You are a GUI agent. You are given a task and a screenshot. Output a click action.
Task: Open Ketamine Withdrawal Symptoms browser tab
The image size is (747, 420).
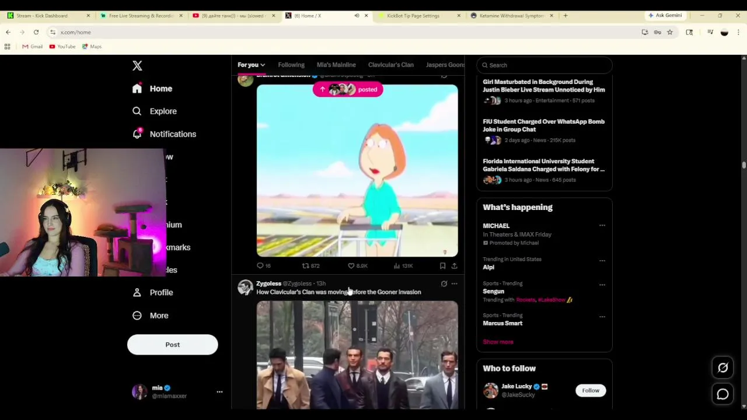tap(512, 16)
